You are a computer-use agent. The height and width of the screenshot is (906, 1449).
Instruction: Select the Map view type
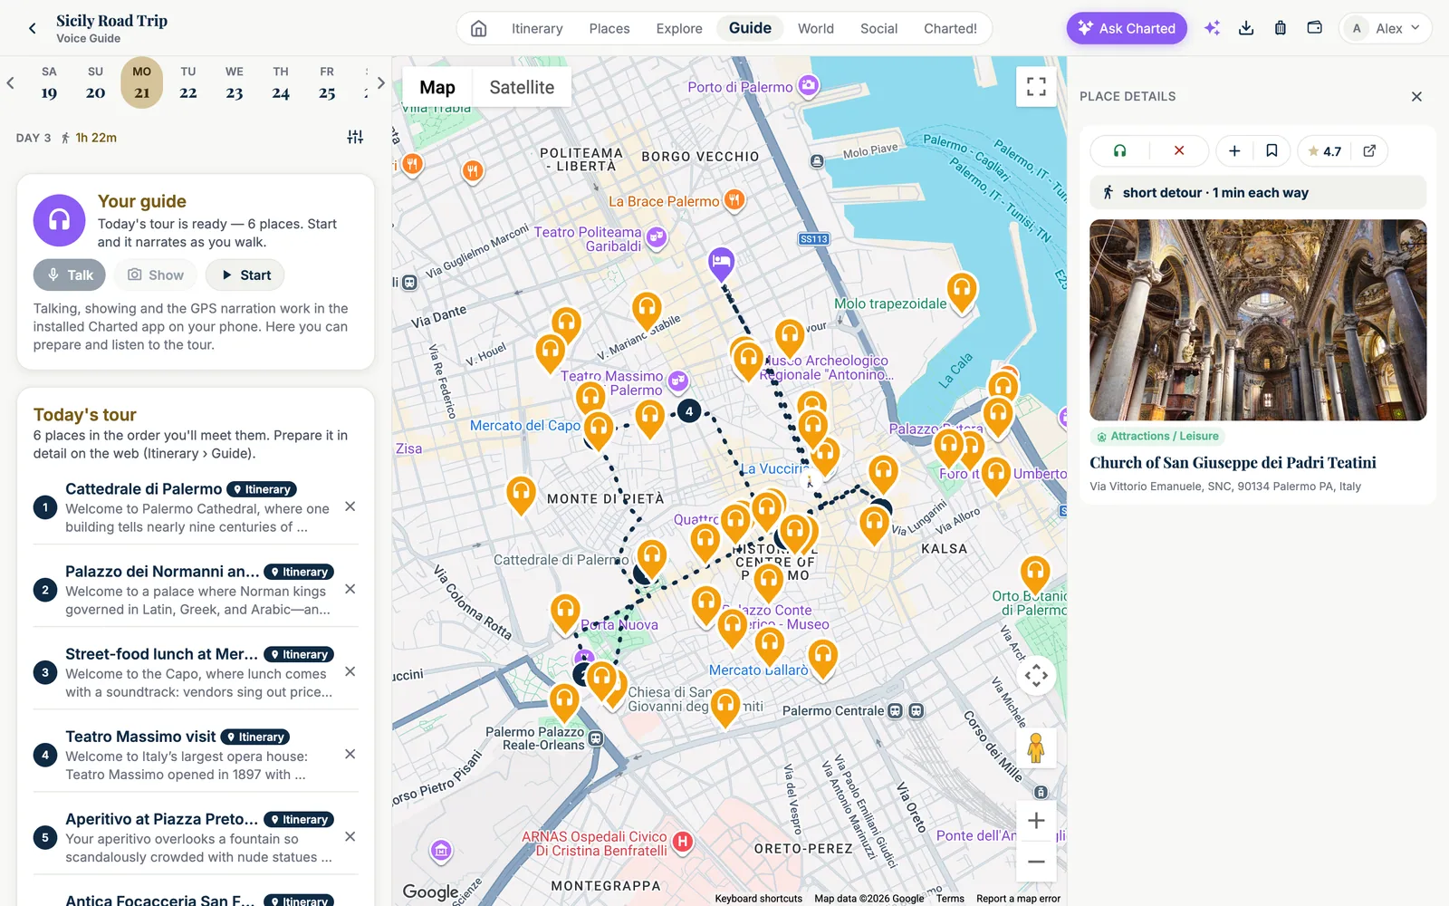coord(437,87)
